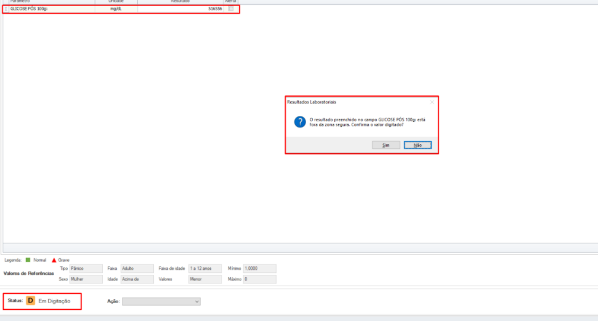Edit the result value 516556

tap(180, 9)
